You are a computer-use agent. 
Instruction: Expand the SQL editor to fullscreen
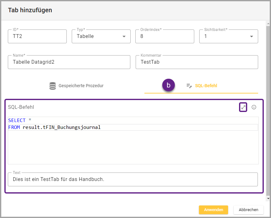243,107
